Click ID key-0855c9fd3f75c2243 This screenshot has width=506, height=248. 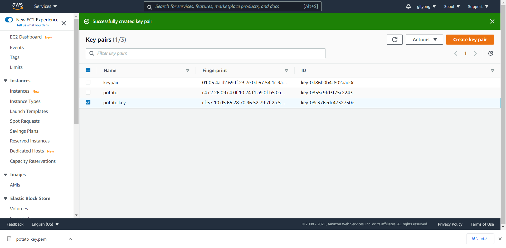point(327,93)
